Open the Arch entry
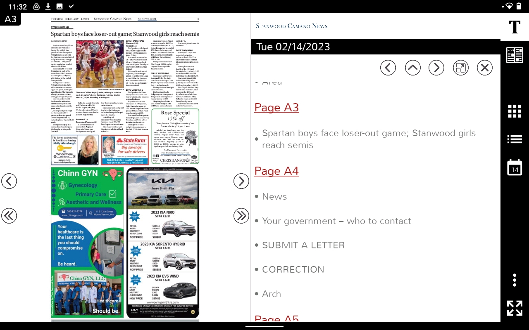Viewport: 529px width, 330px height. 272,294
